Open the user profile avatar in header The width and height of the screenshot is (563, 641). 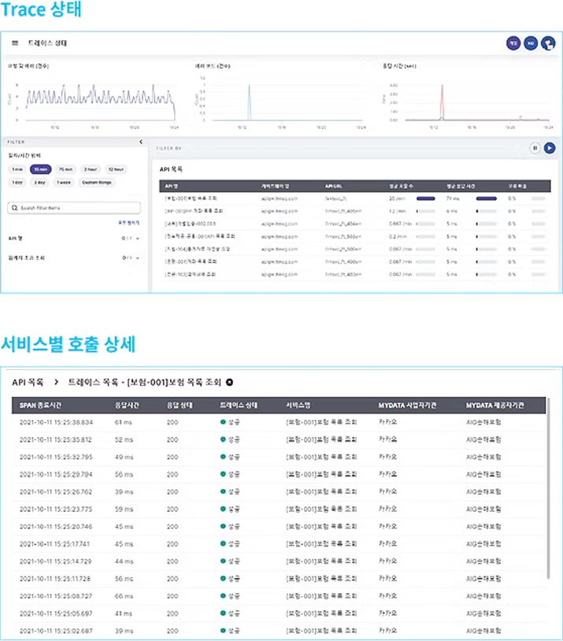point(548,43)
